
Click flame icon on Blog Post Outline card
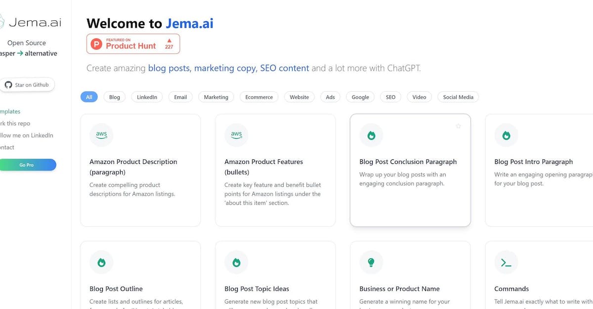pyautogui.click(x=101, y=263)
